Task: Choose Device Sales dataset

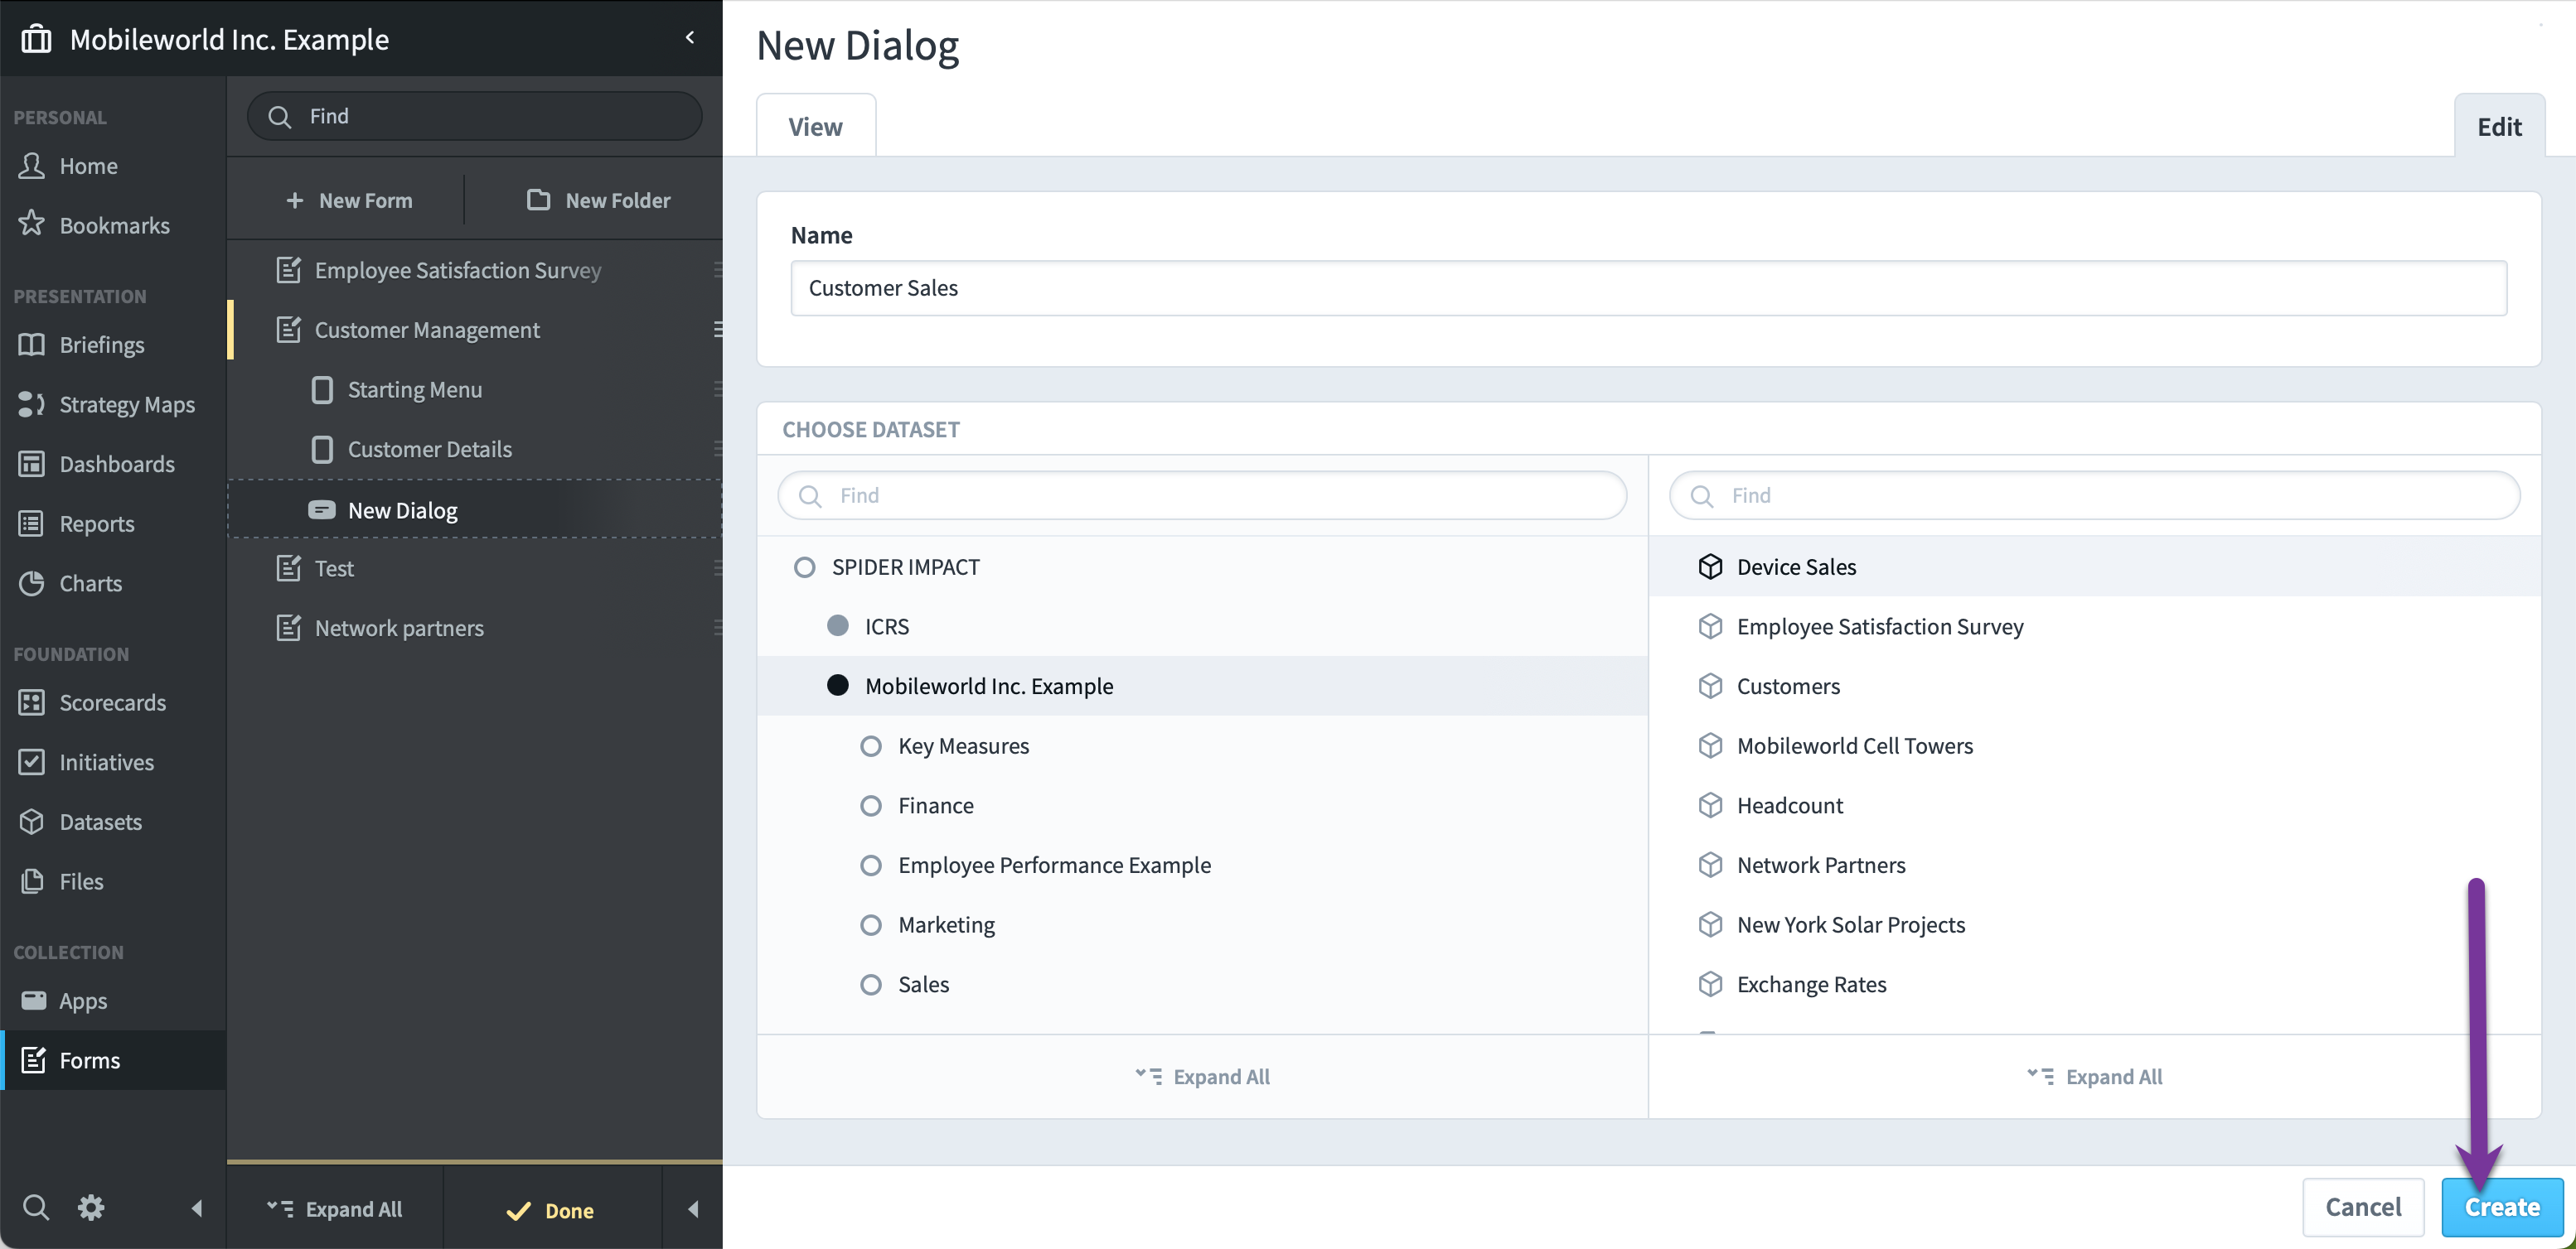Action: 2094,567
